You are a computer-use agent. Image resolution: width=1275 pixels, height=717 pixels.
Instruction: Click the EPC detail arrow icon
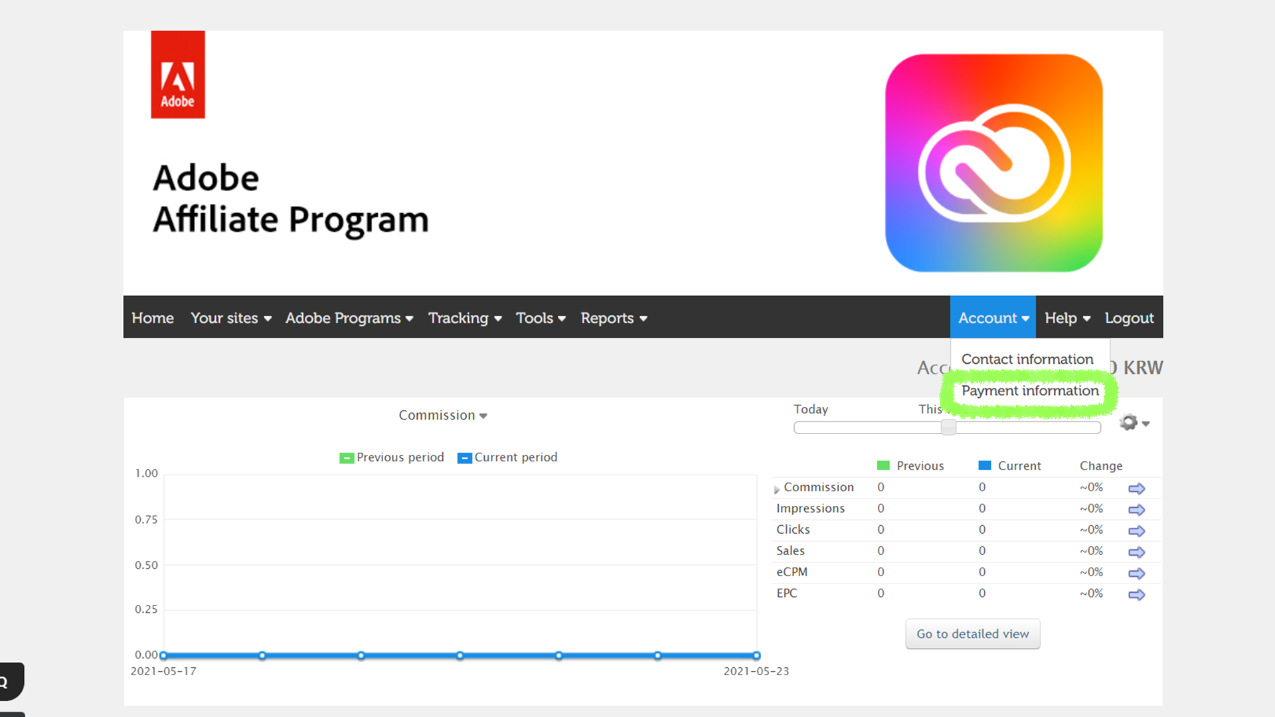1136,594
